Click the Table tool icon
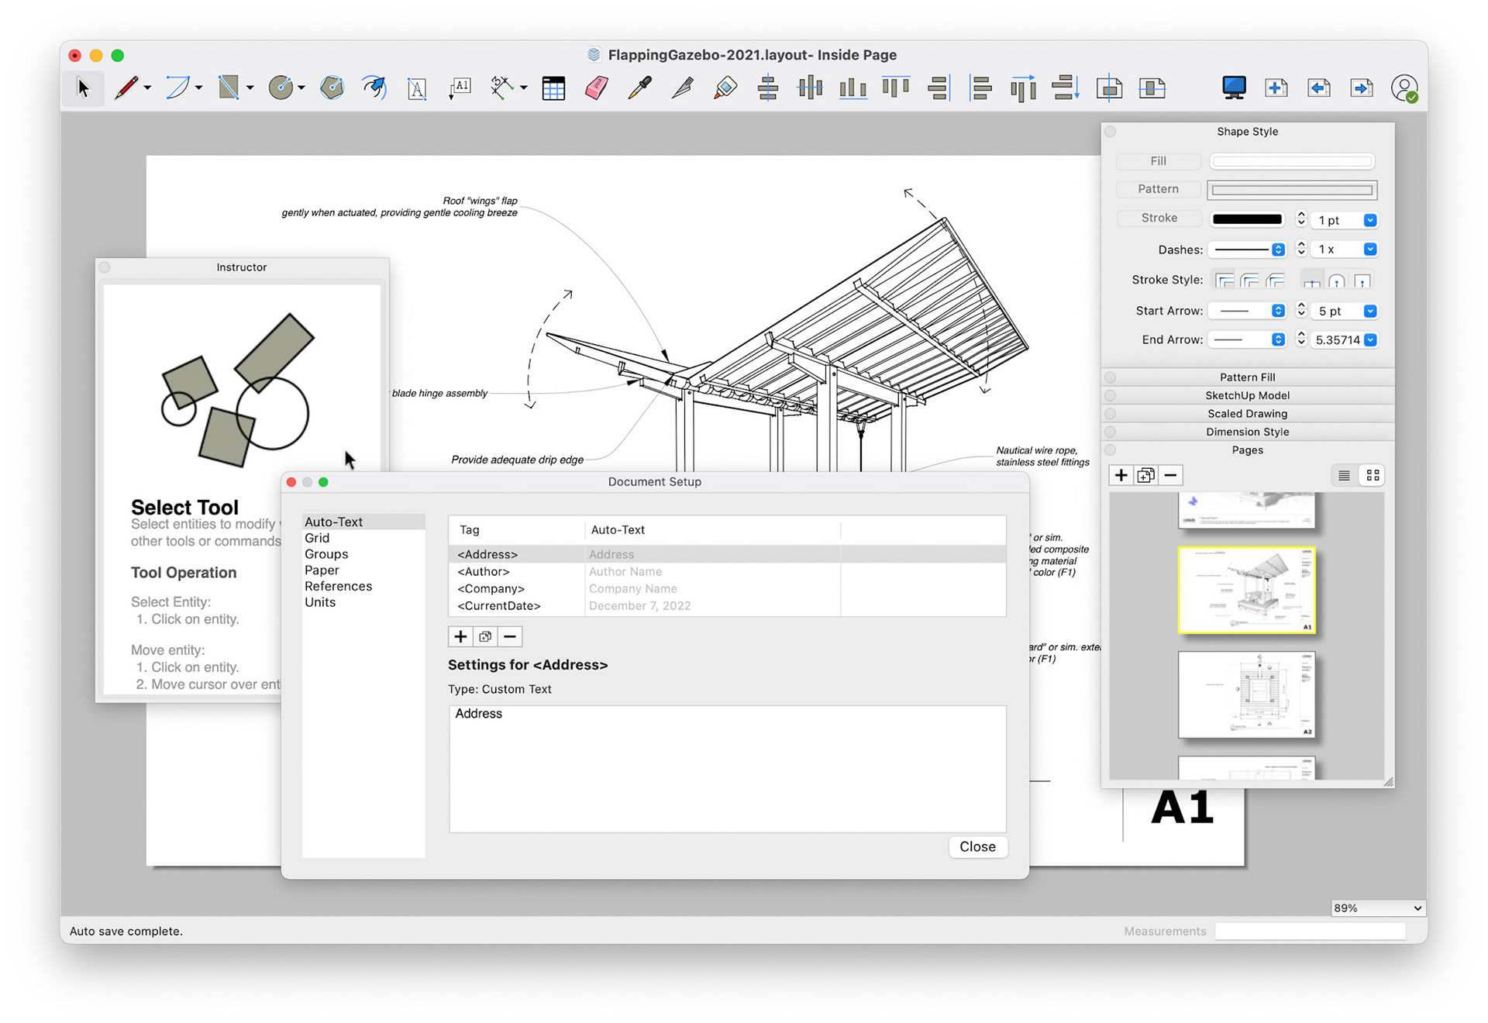 (x=553, y=88)
